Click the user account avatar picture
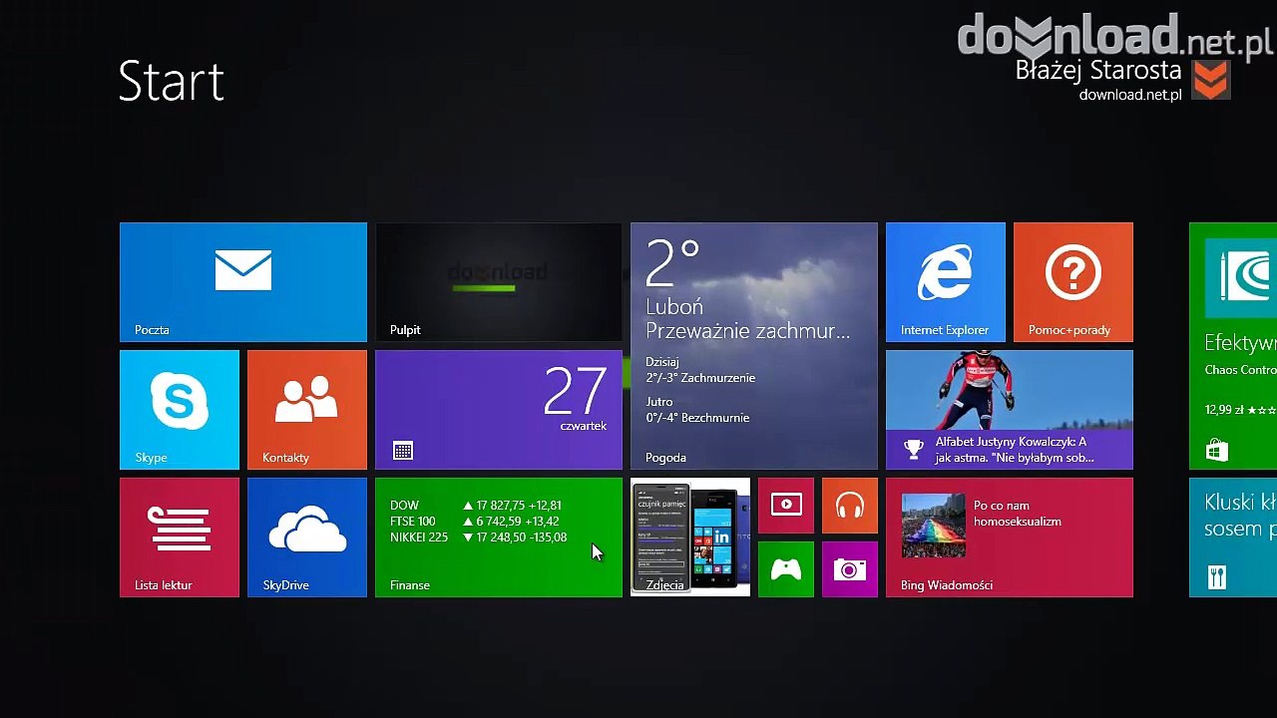Image resolution: width=1277 pixels, height=718 pixels. click(x=1211, y=80)
